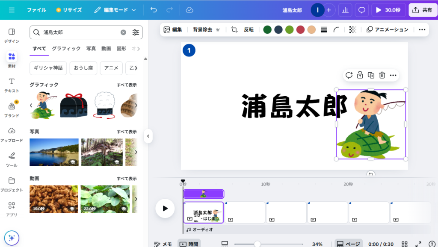Show all 動画 results
Screen dimensions: 438x247
pyautogui.click(x=127, y=179)
